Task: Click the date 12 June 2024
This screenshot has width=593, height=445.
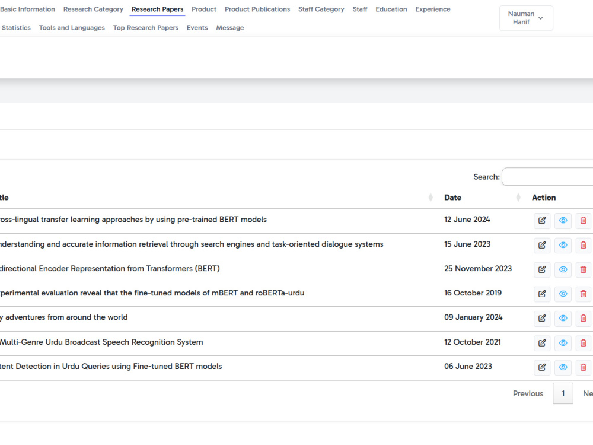Action: tap(467, 220)
